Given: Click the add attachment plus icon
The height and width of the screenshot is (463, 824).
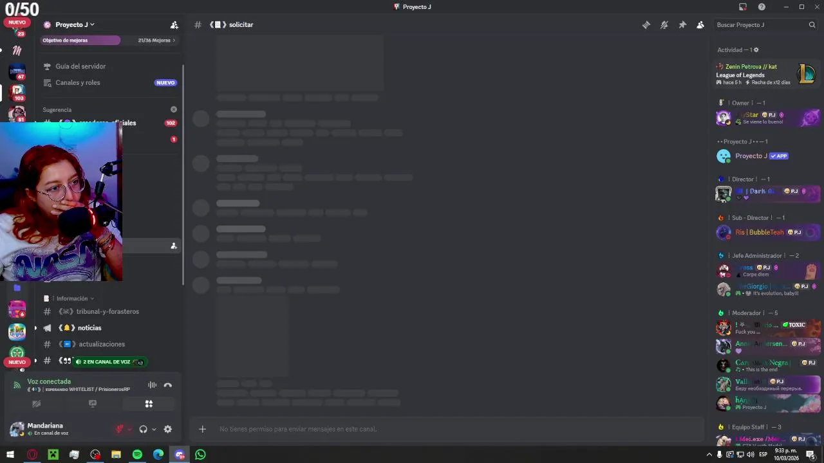Looking at the screenshot, I should coord(202,429).
